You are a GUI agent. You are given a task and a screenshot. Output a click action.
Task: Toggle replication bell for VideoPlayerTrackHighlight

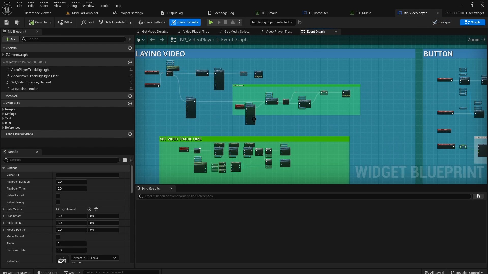131,70
